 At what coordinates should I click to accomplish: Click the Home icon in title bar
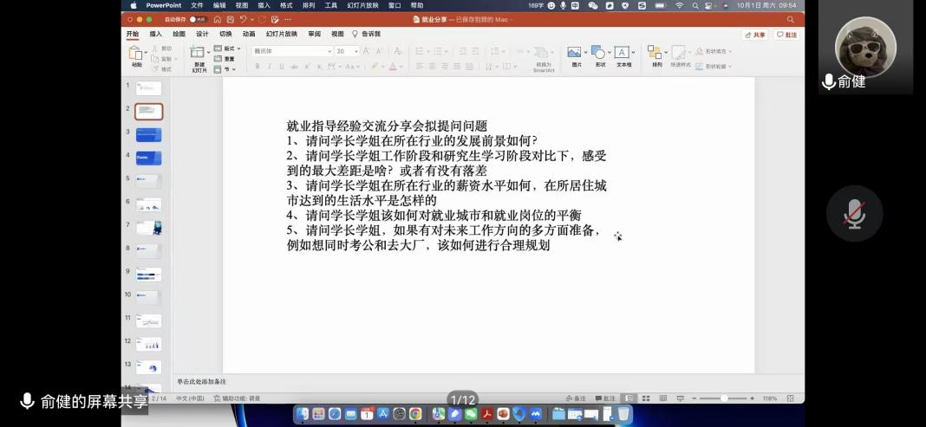point(218,19)
